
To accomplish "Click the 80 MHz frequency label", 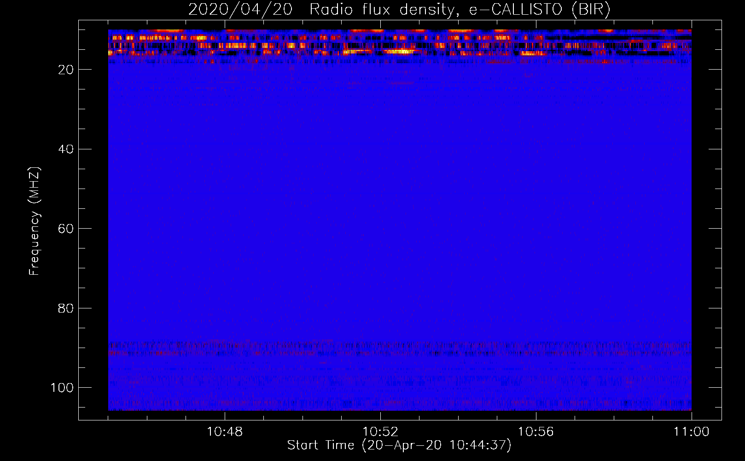I will tap(66, 308).
